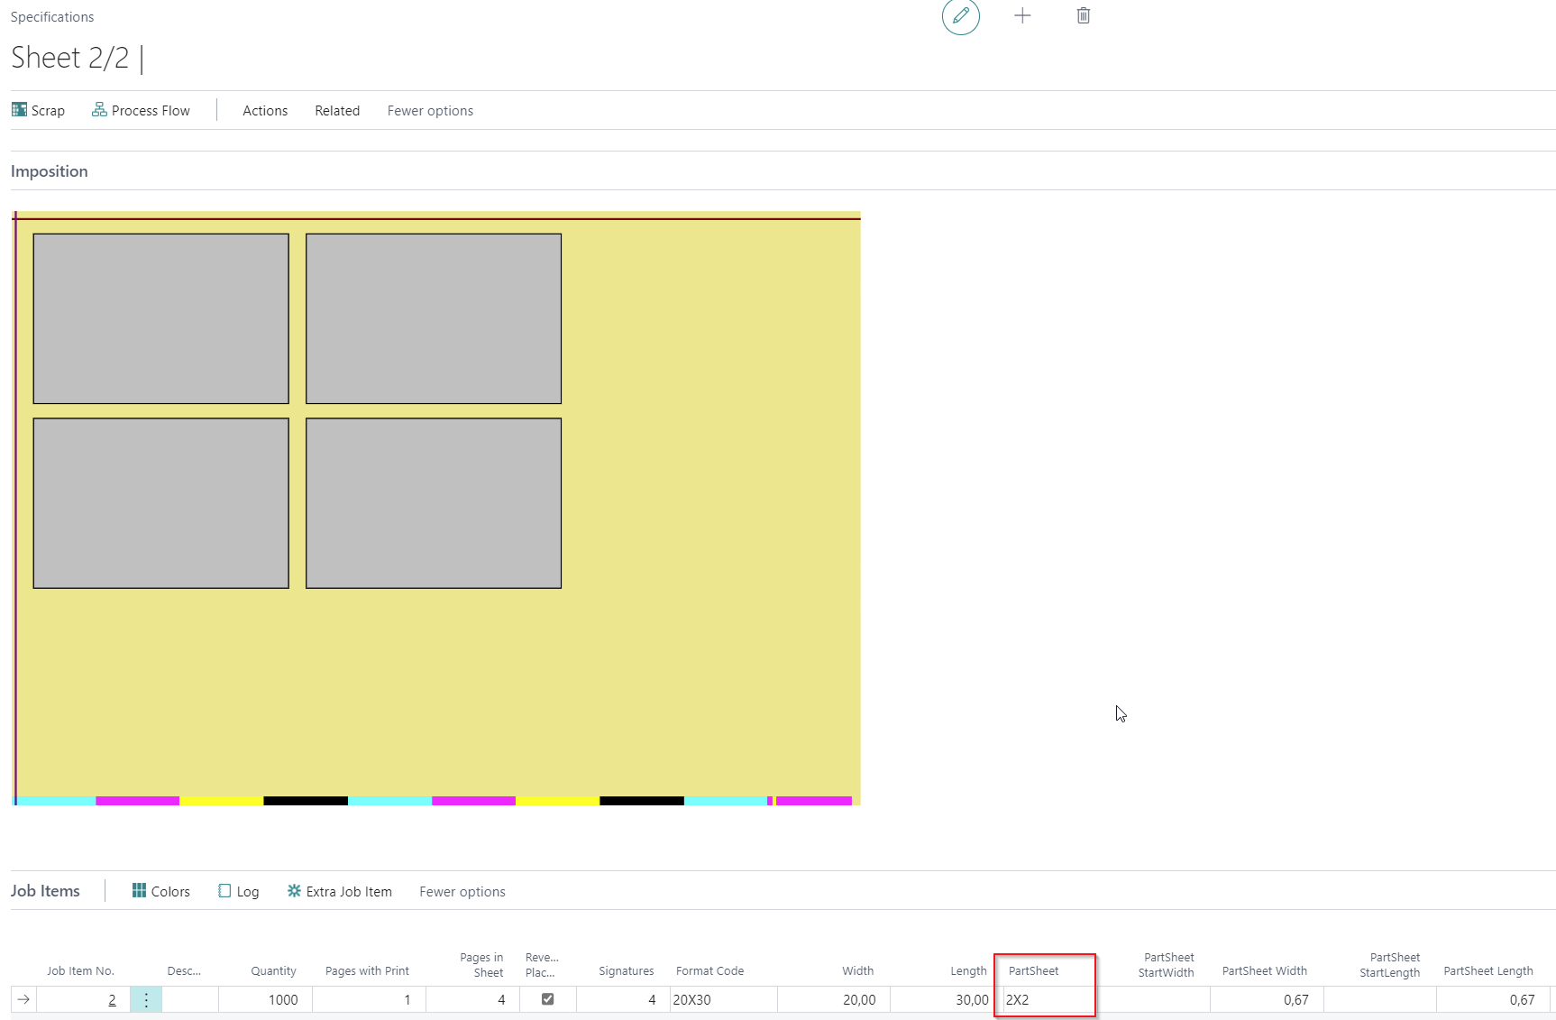This screenshot has height=1020, width=1556.
Task: Click the pencil edit icon
Action: point(960,16)
